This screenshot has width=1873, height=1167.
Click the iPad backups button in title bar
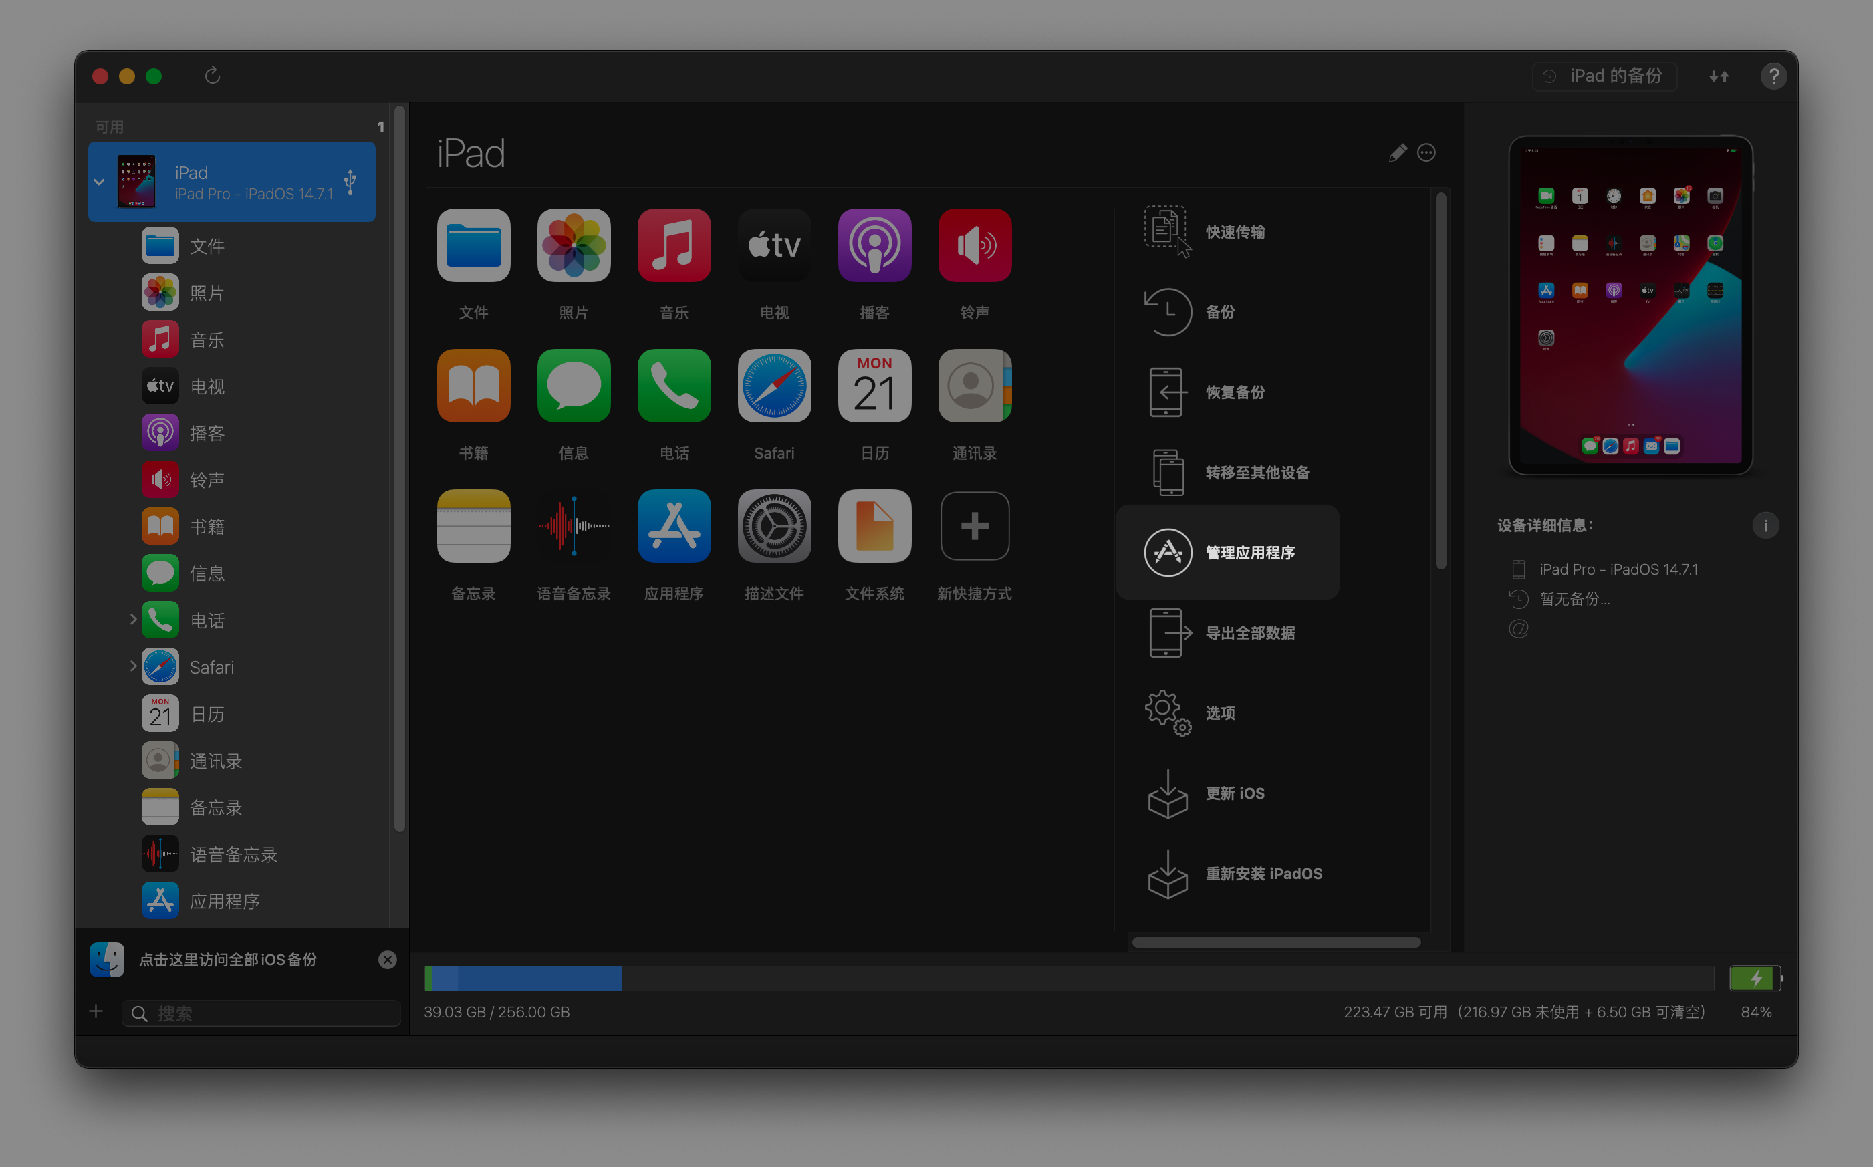coord(1604,76)
